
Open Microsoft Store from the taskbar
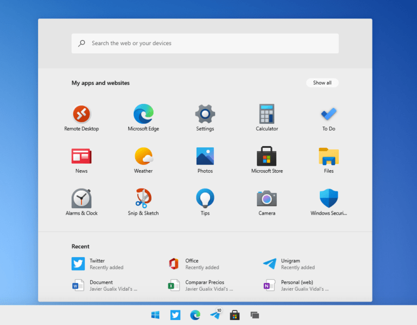tap(235, 315)
